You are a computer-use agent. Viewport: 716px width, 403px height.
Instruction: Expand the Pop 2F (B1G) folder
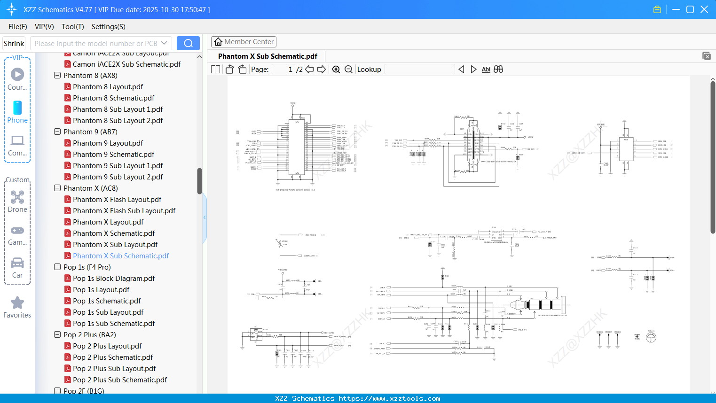57,391
